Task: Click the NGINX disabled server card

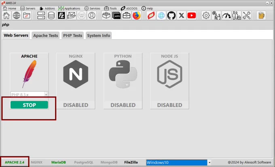Action: tap(76, 81)
